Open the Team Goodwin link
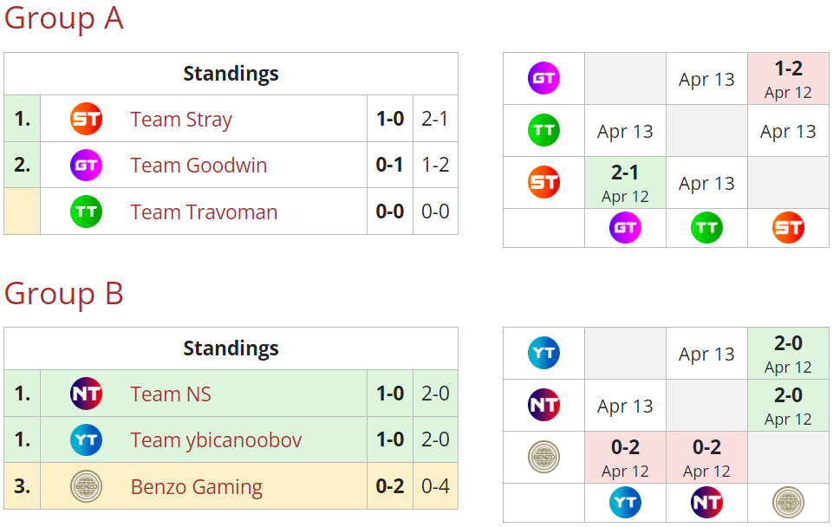This screenshot has width=833, height=527. (198, 165)
